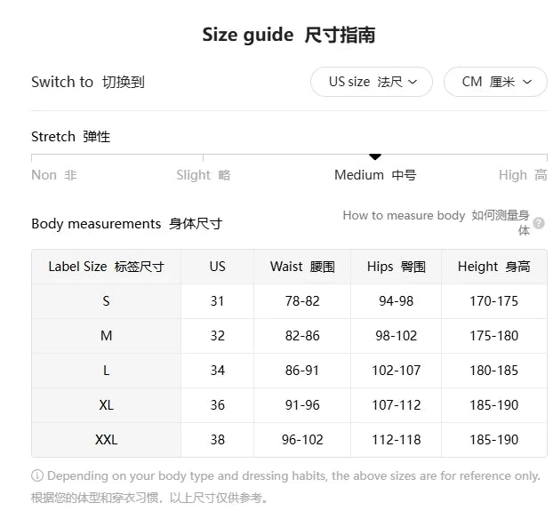Select the S size row label
The image size is (553, 511).
click(106, 301)
